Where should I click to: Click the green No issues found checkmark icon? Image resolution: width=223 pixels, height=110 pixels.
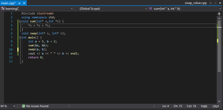24,106
